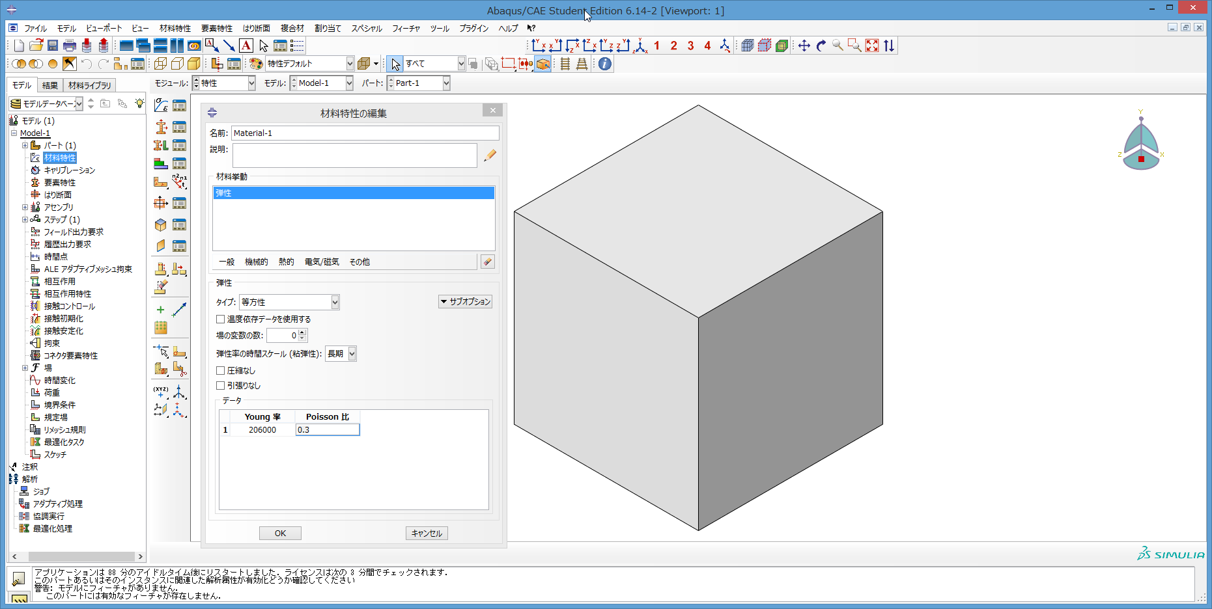Click the Create Skin icon
This screenshot has width=1212, height=609.
[x=161, y=224]
